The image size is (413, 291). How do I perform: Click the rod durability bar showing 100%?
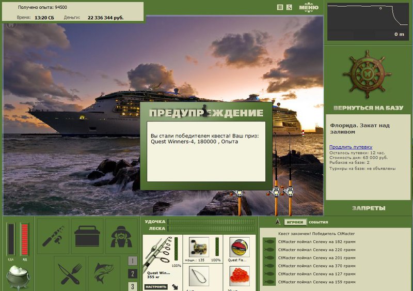click(176, 250)
